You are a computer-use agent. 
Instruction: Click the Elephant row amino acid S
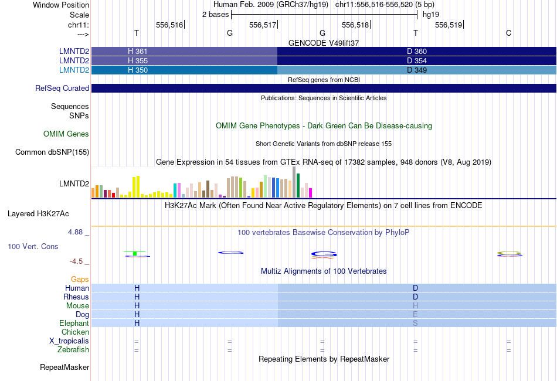click(x=415, y=323)
